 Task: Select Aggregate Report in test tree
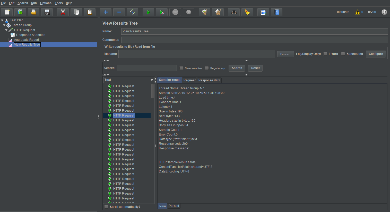(x=27, y=40)
